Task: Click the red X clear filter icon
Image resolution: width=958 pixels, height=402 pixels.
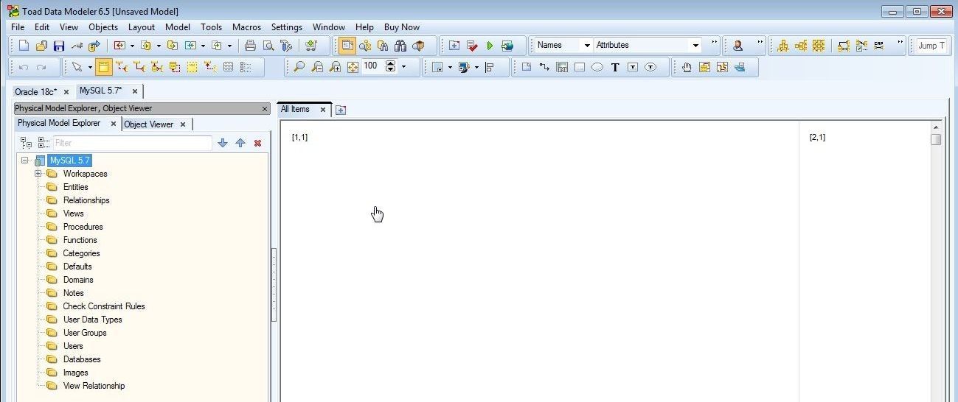Action: 257,143
